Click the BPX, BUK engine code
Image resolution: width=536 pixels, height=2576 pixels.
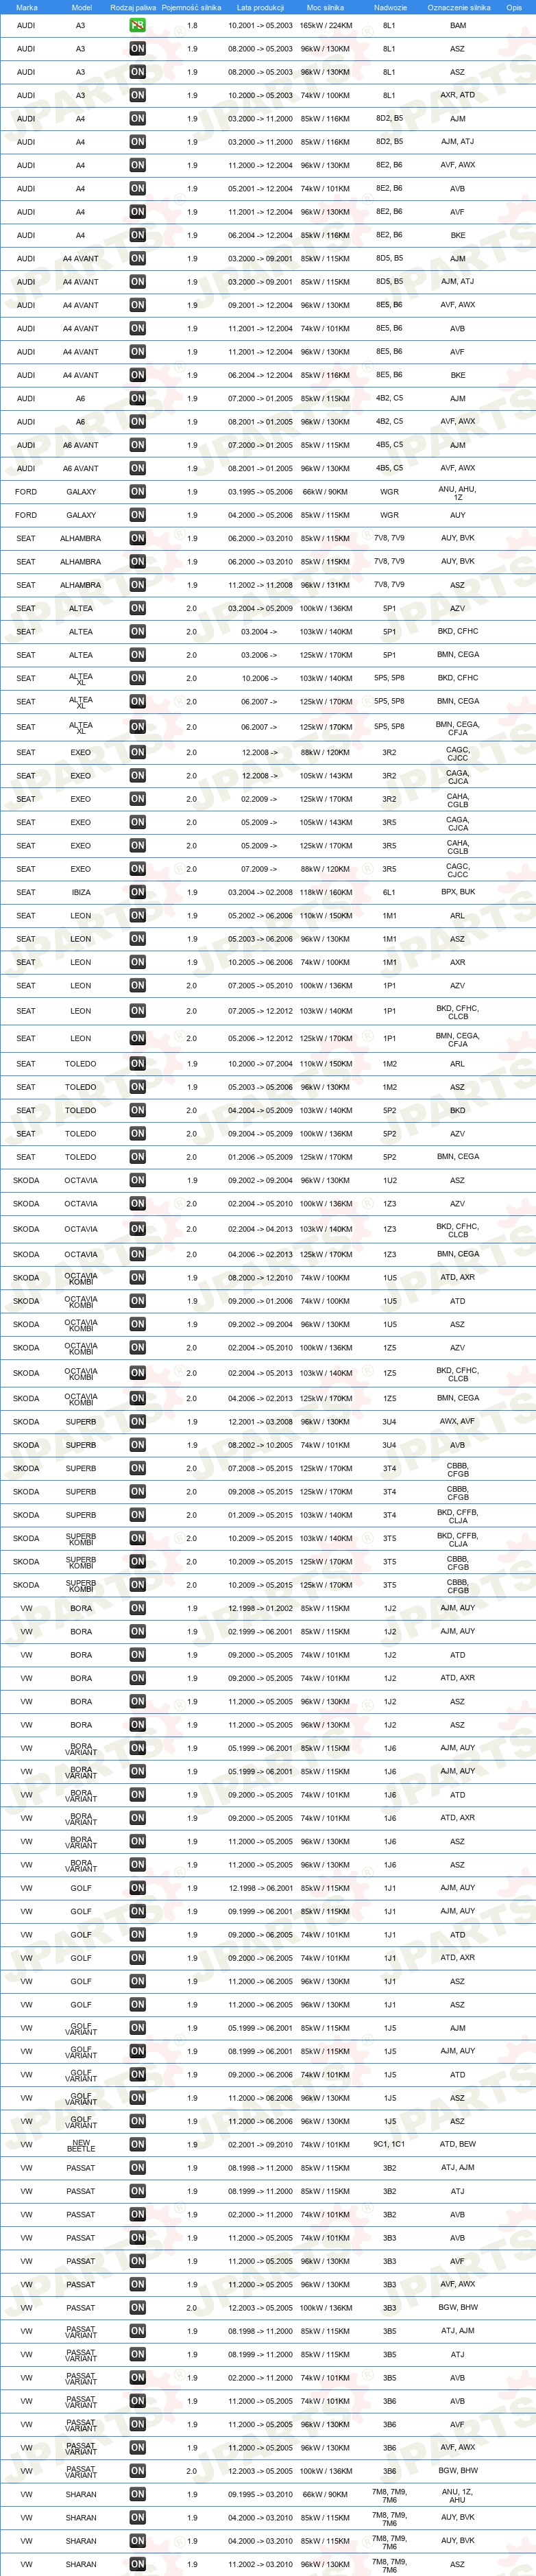point(458,892)
